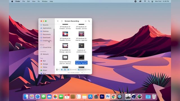Open Creative Cloud folder in sidebar
The height and width of the screenshot is (101, 180).
tap(46, 41)
